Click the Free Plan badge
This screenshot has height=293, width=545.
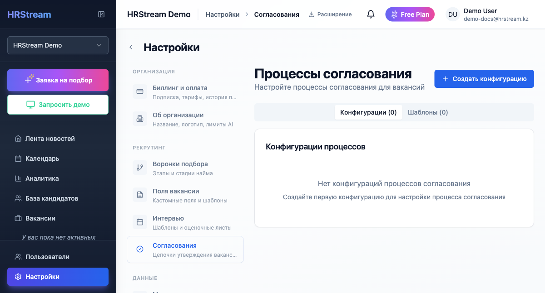(x=410, y=14)
